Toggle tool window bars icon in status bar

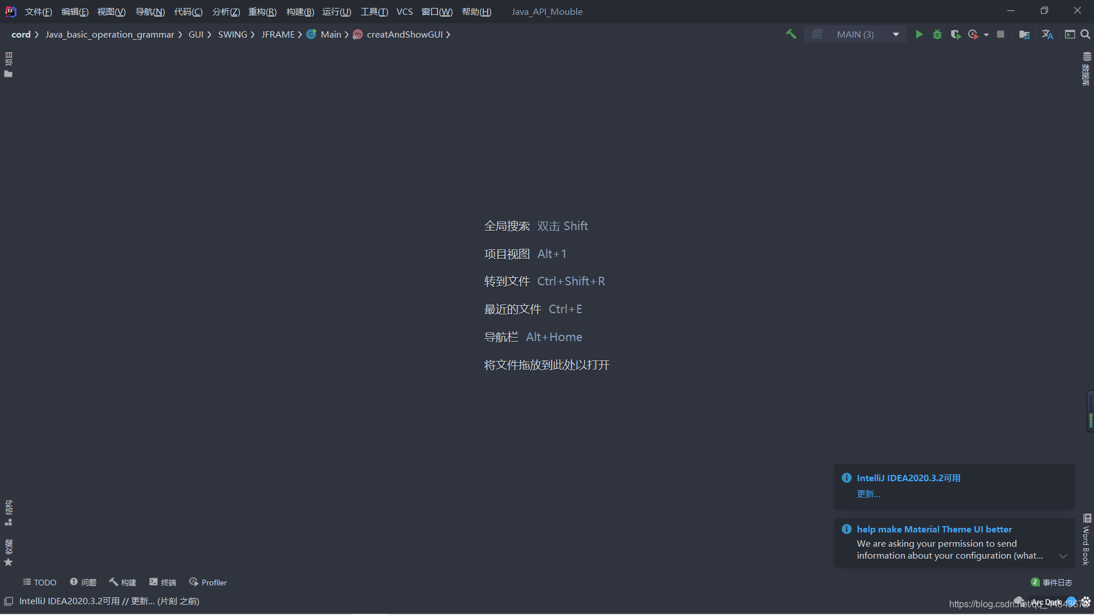(9, 601)
